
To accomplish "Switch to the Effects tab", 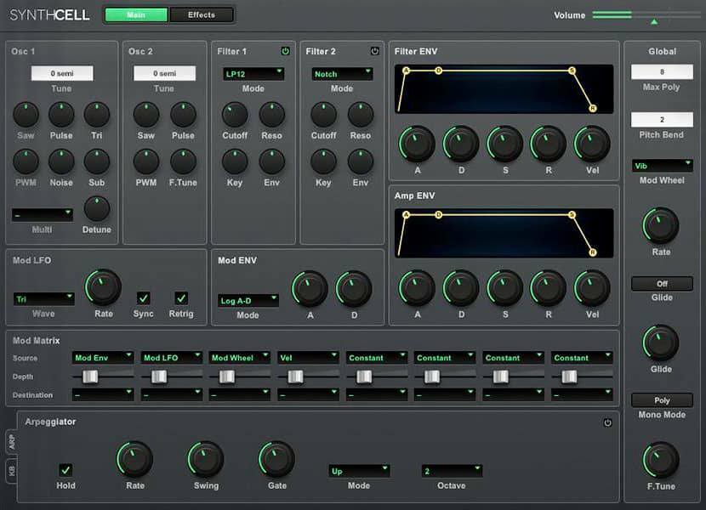I will tap(202, 14).
